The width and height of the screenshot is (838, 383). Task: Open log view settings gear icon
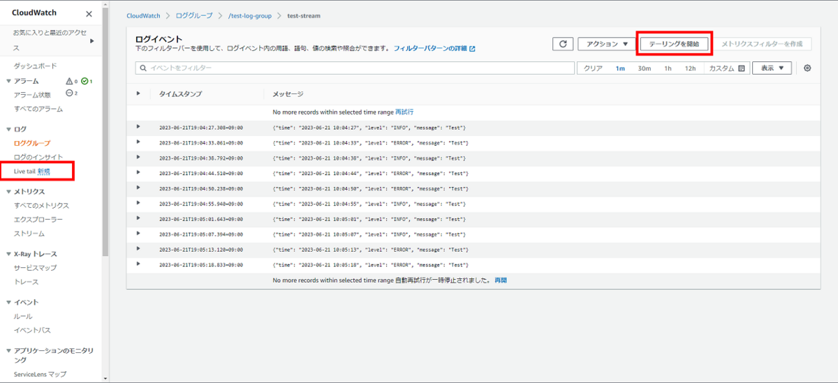[x=807, y=68]
